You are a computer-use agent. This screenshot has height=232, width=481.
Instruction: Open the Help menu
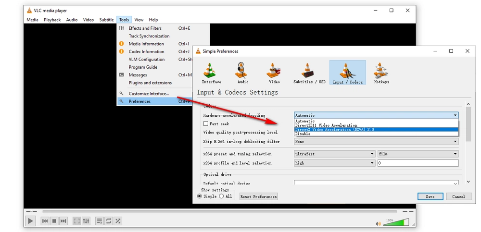pos(153,20)
